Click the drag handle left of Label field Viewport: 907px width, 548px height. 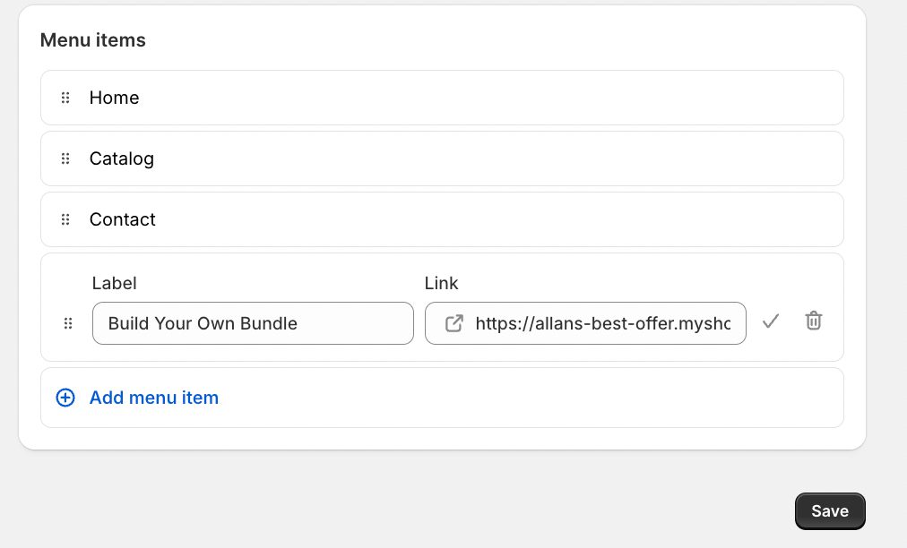coord(68,323)
